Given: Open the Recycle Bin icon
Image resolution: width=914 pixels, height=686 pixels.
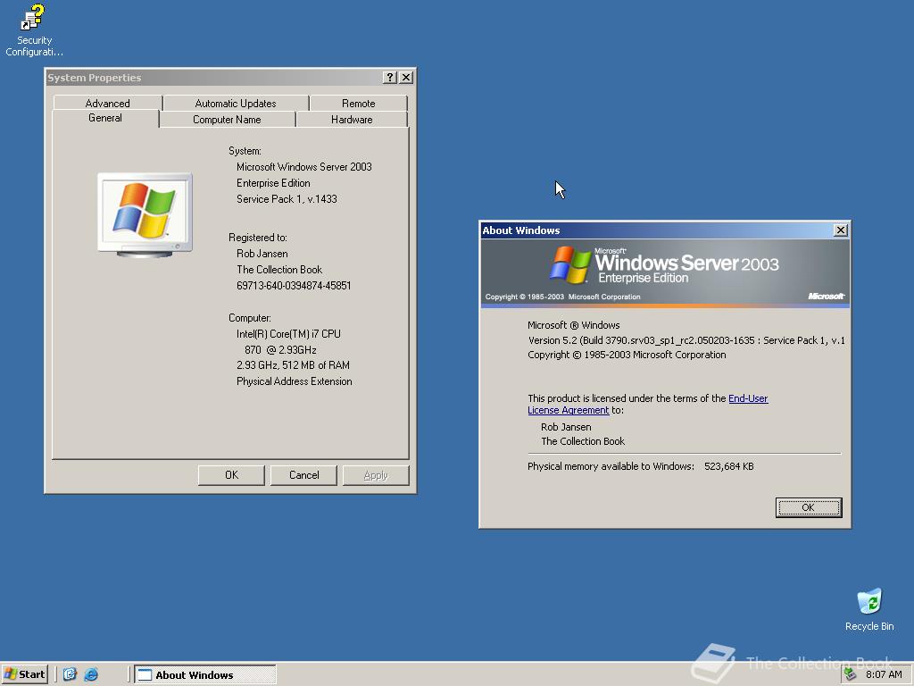Looking at the screenshot, I should tap(869, 610).
